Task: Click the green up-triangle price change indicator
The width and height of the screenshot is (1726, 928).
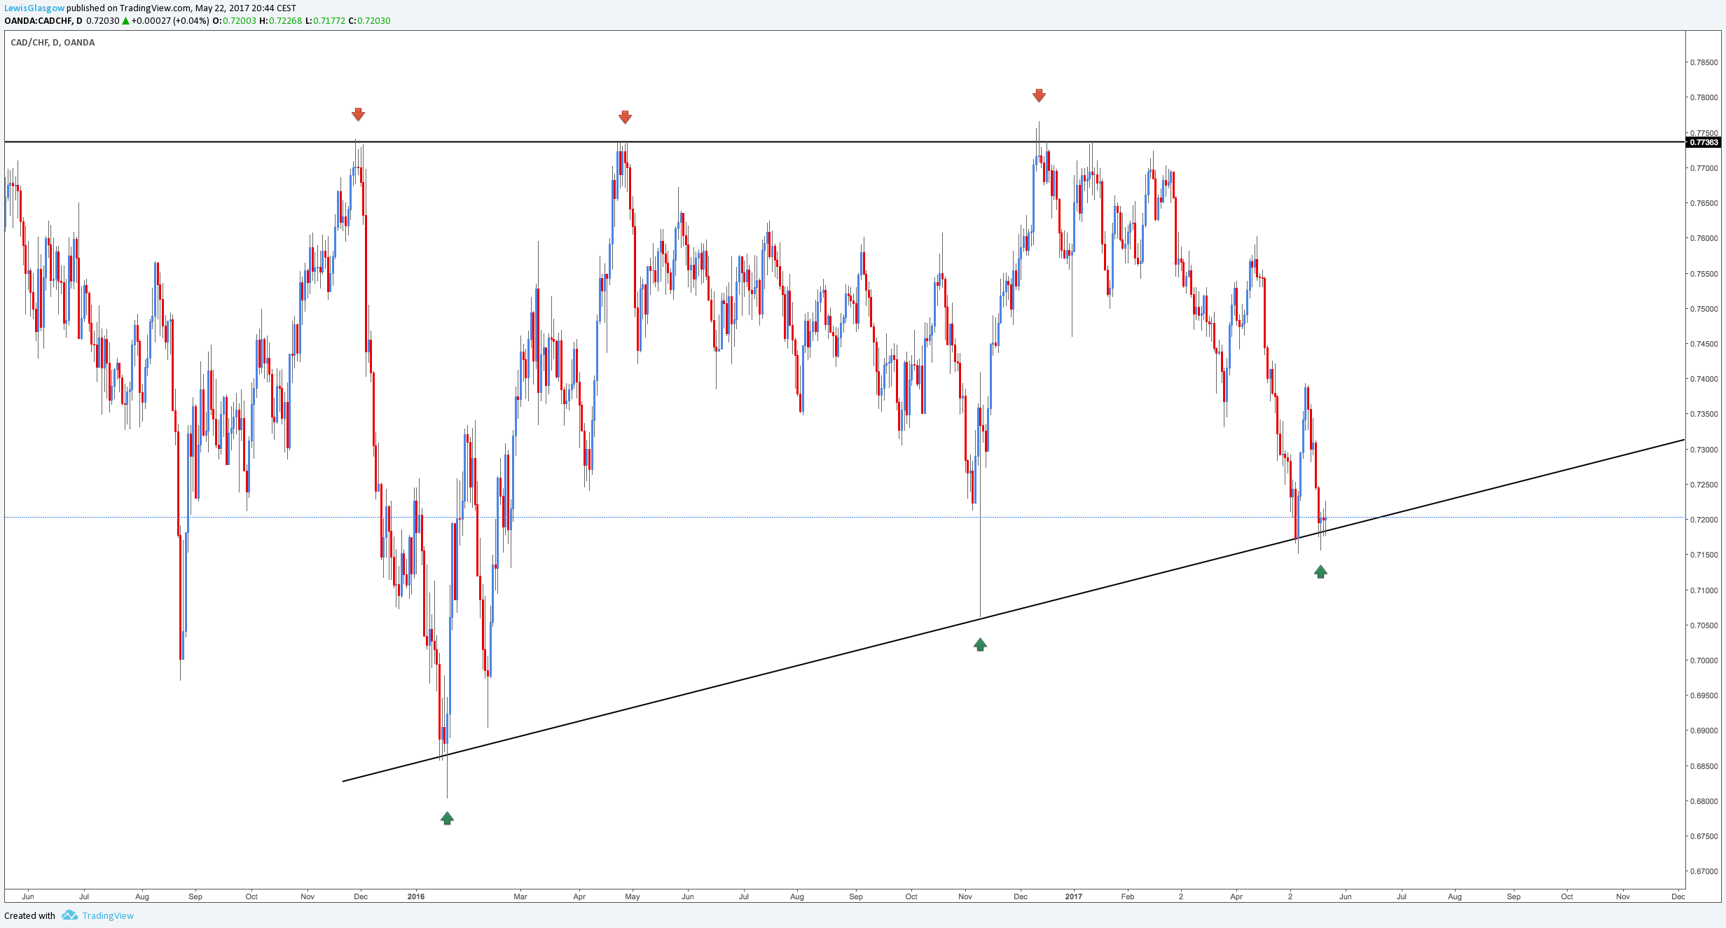Action: coord(125,21)
